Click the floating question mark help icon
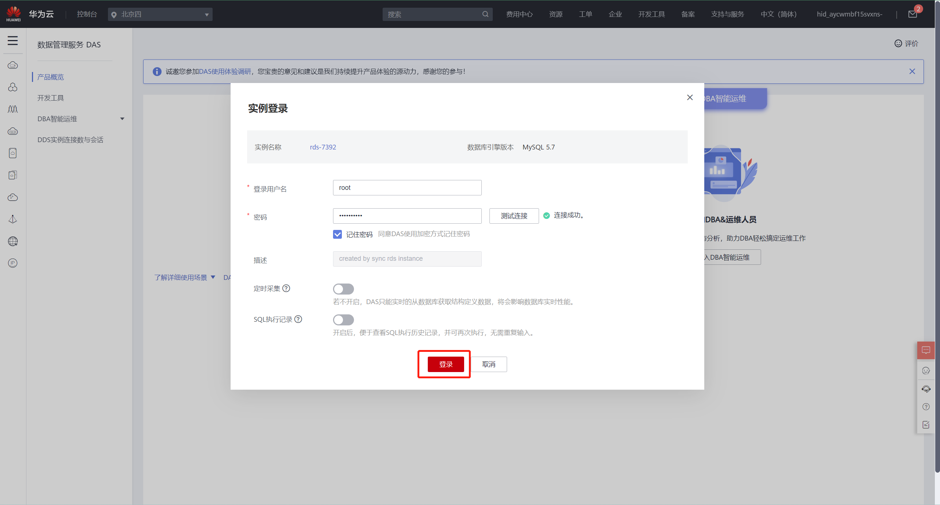The height and width of the screenshot is (505, 940). [926, 407]
